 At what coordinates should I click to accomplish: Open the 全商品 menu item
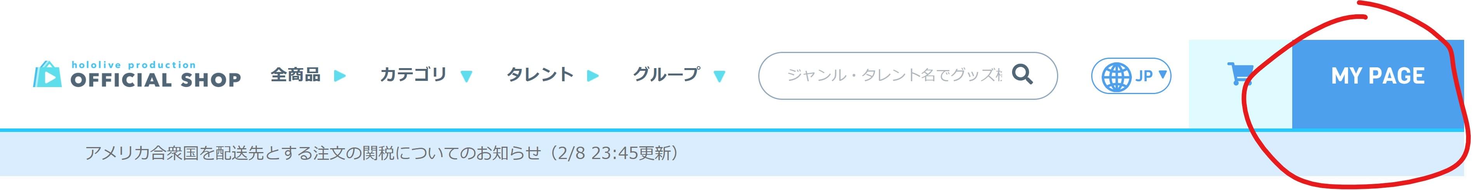(x=295, y=75)
